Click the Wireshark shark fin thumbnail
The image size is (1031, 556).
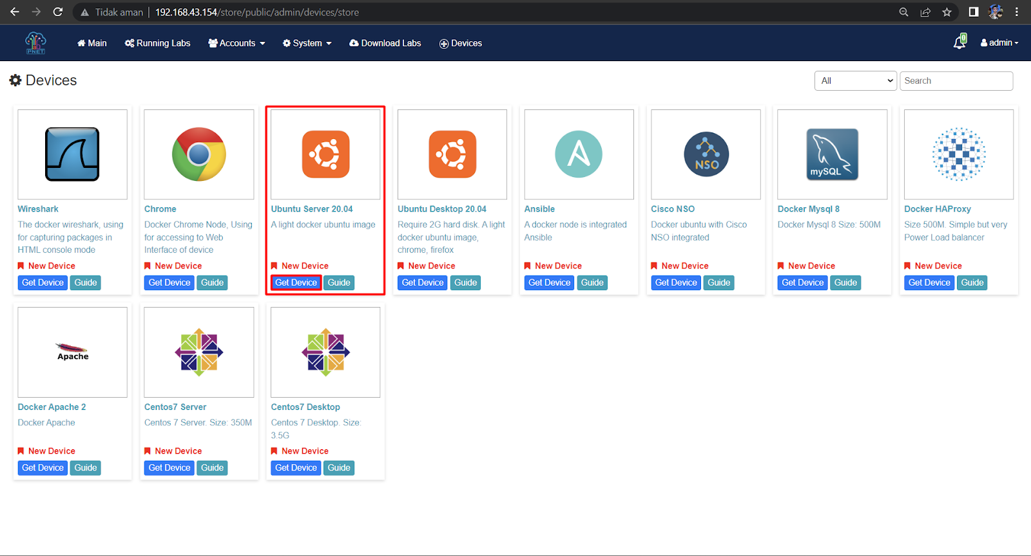72,154
